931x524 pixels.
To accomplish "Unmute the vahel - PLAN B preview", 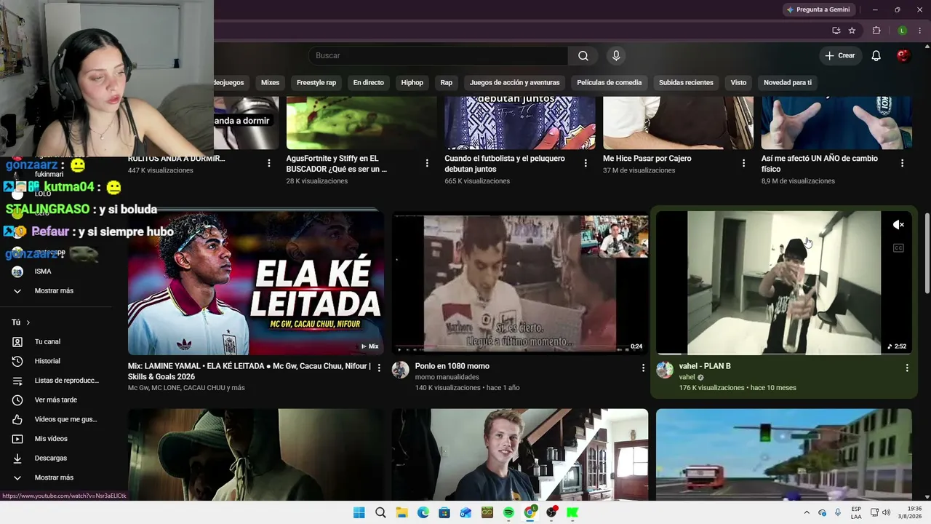I will (x=898, y=225).
